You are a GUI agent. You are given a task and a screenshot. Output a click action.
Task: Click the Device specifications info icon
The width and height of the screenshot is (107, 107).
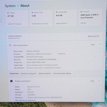(10, 45)
